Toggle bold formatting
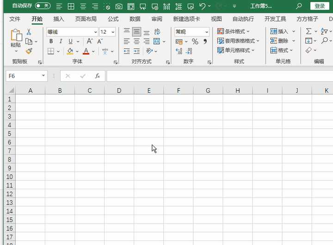 51,41
